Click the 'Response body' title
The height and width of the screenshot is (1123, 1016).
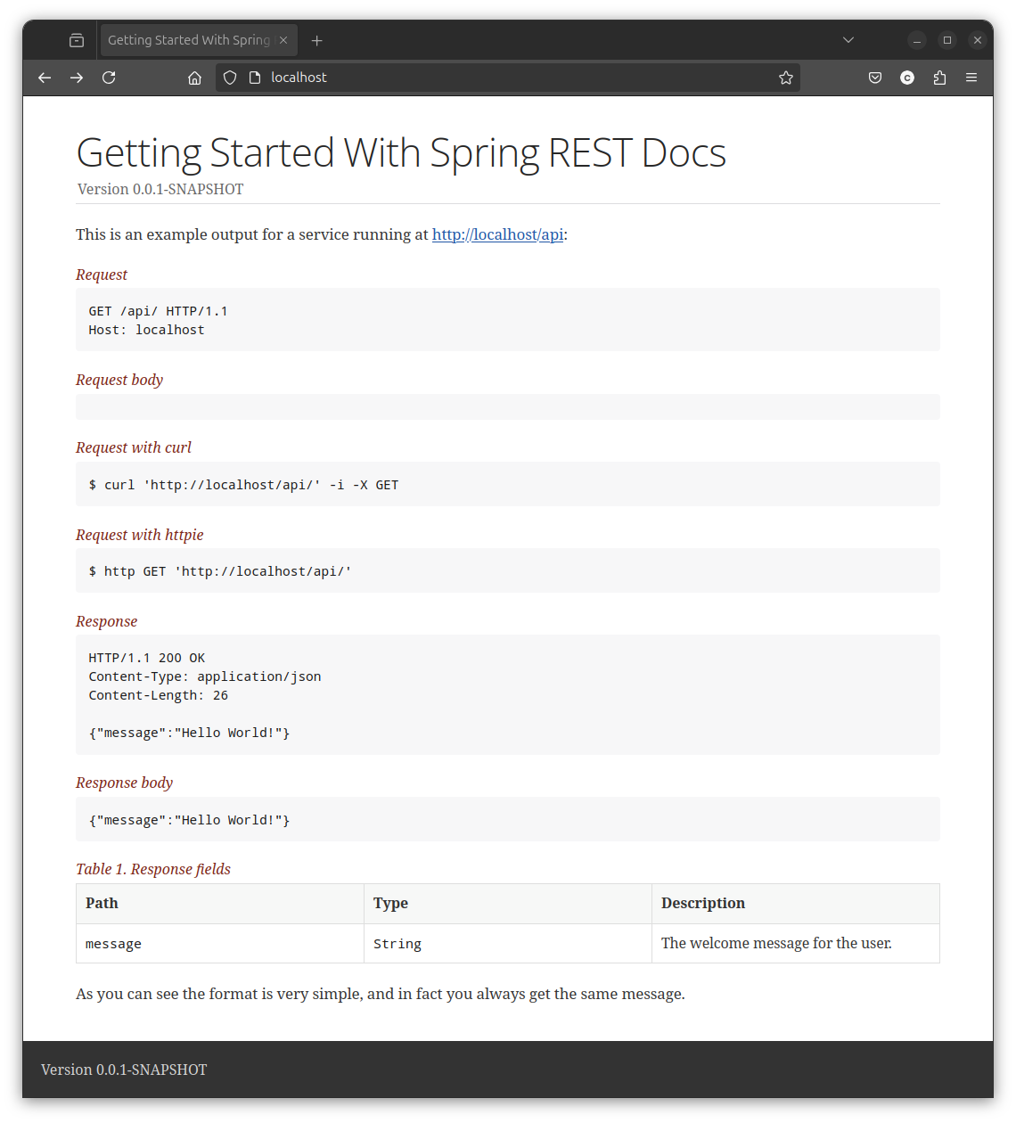coord(124,783)
